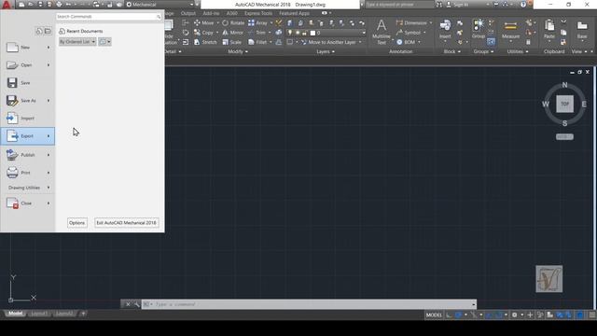Expand the Save As submenu arrow
Screen dimensions: 597x336
(x=49, y=101)
